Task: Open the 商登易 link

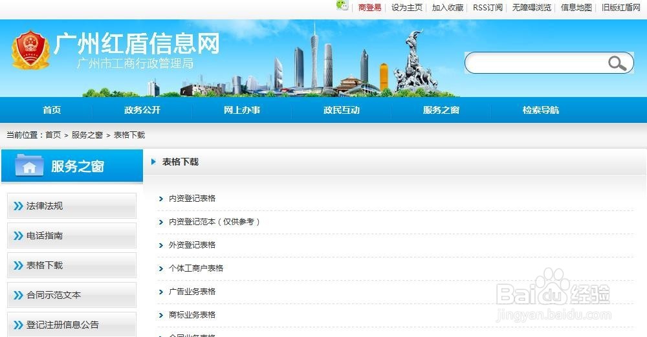Action: coord(369,7)
